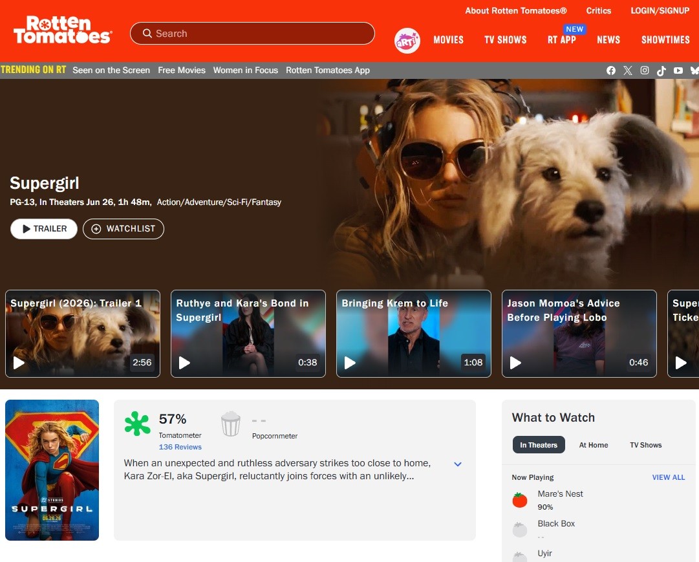Screen dimensions: 699x562
Task: Click the search magnifier icon
Action: coord(147,34)
